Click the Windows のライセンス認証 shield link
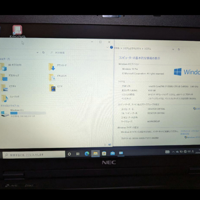 (x=192, y=137)
